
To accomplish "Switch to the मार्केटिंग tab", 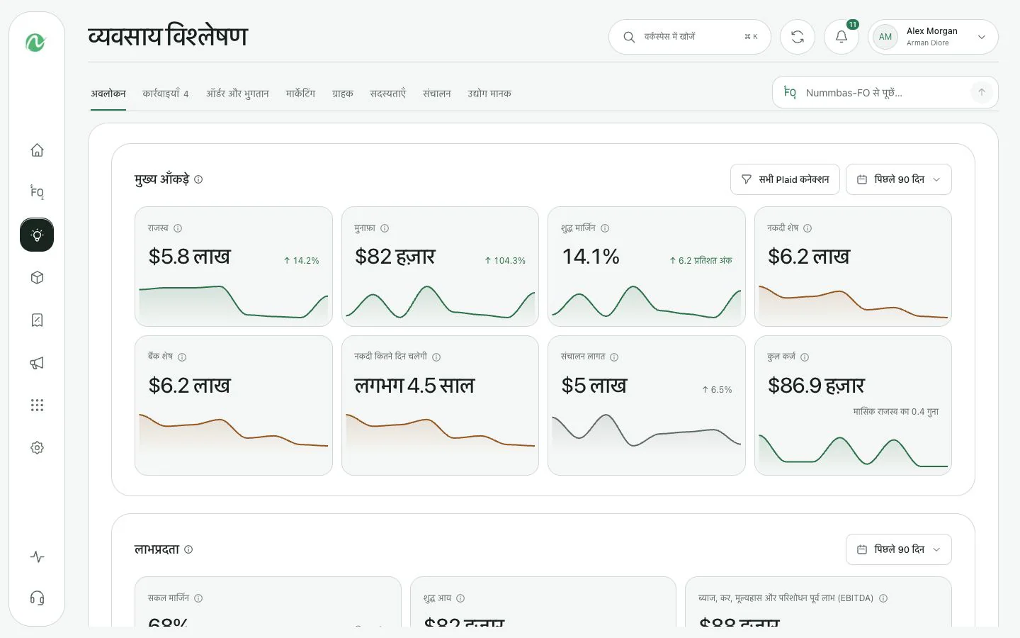I will (x=300, y=94).
